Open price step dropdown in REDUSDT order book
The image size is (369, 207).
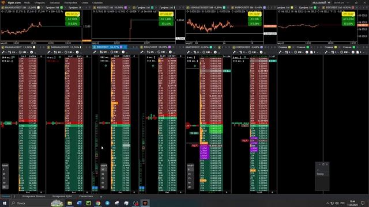click(104, 52)
